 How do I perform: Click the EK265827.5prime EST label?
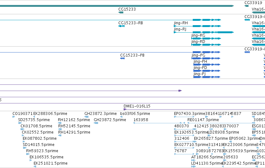click(x=211, y=138)
